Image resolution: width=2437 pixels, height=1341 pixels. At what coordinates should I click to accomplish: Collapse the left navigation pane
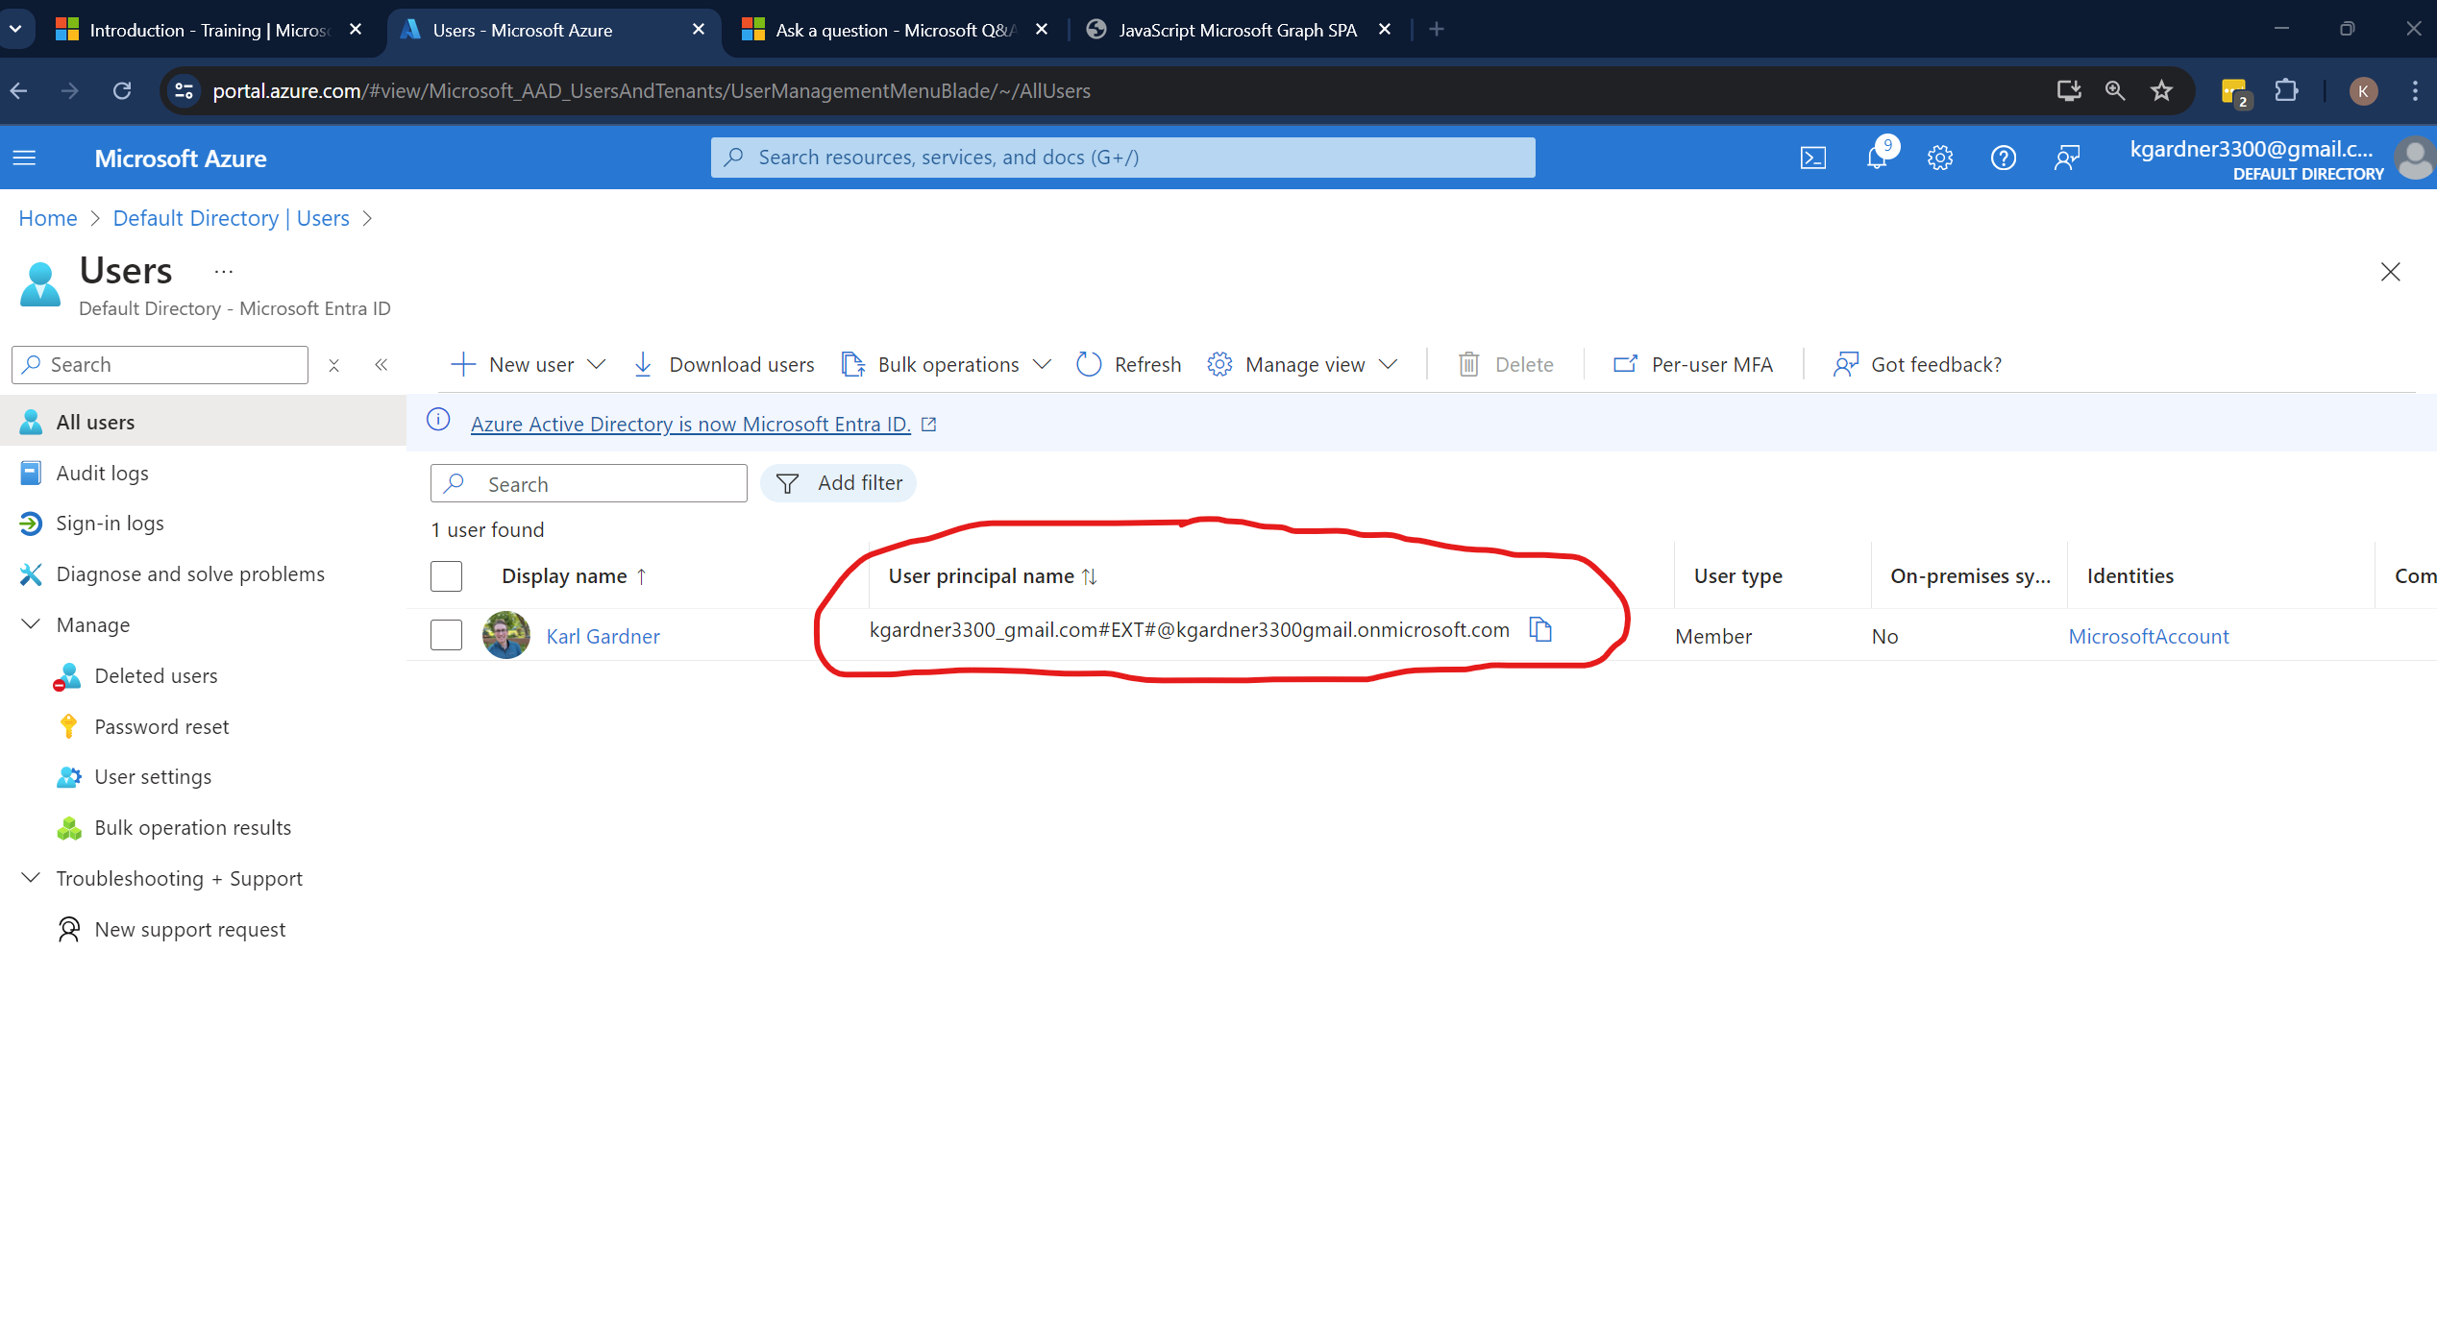pos(382,365)
